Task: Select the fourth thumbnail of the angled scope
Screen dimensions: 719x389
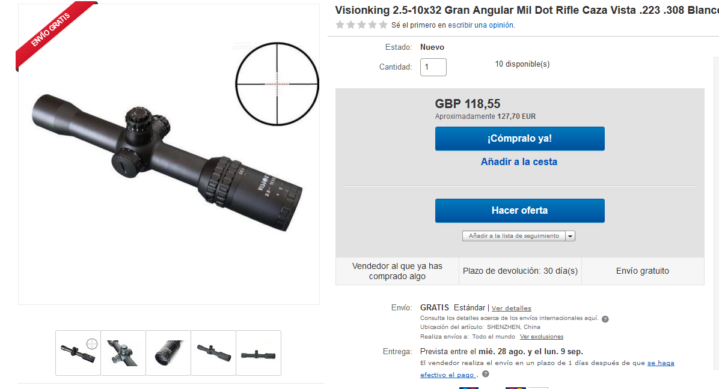Action: tap(213, 353)
